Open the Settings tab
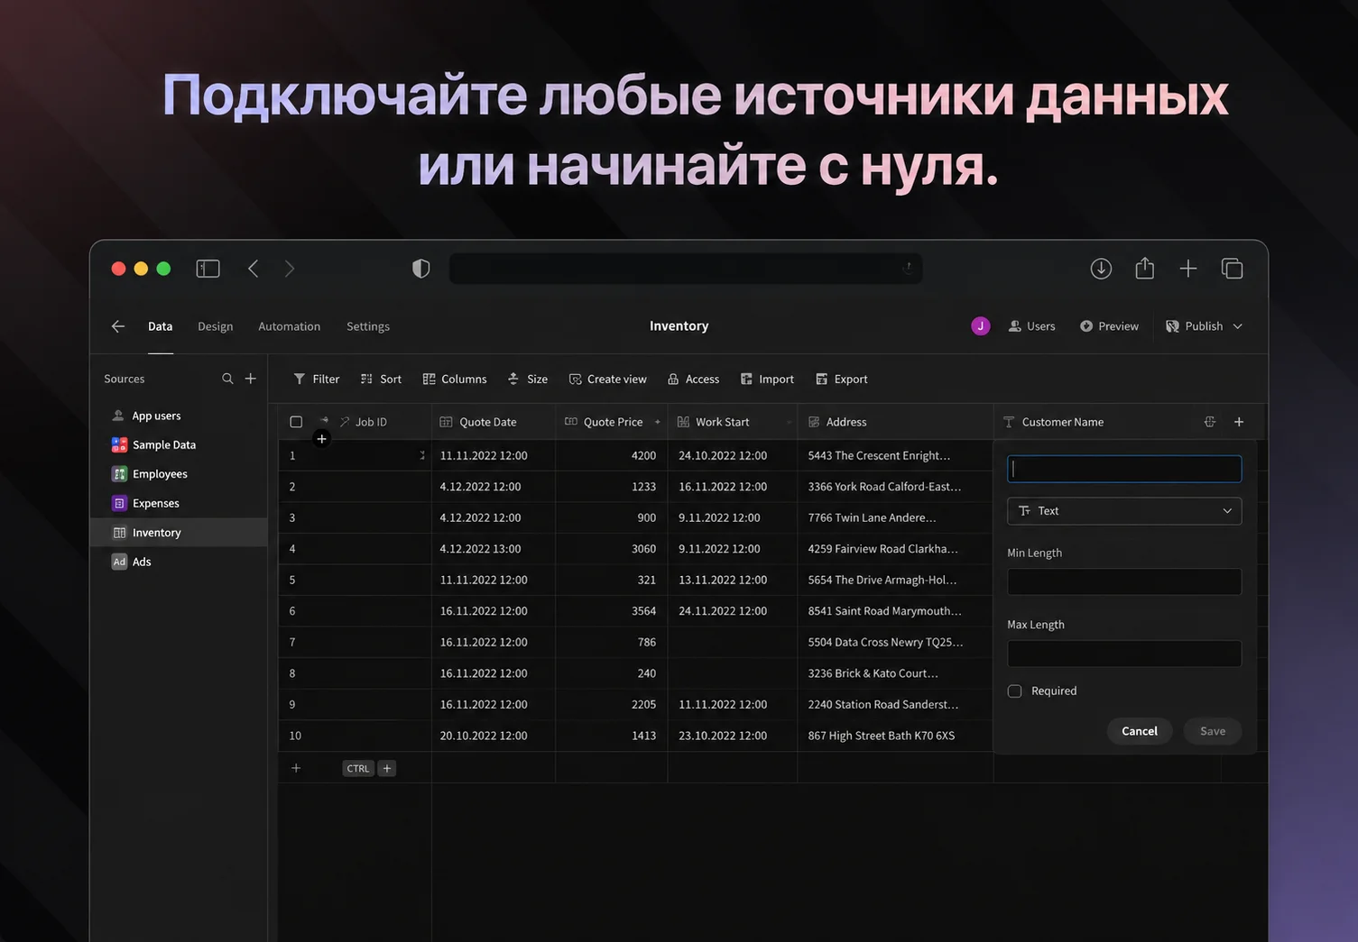1358x942 pixels. [x=368, y=326]
